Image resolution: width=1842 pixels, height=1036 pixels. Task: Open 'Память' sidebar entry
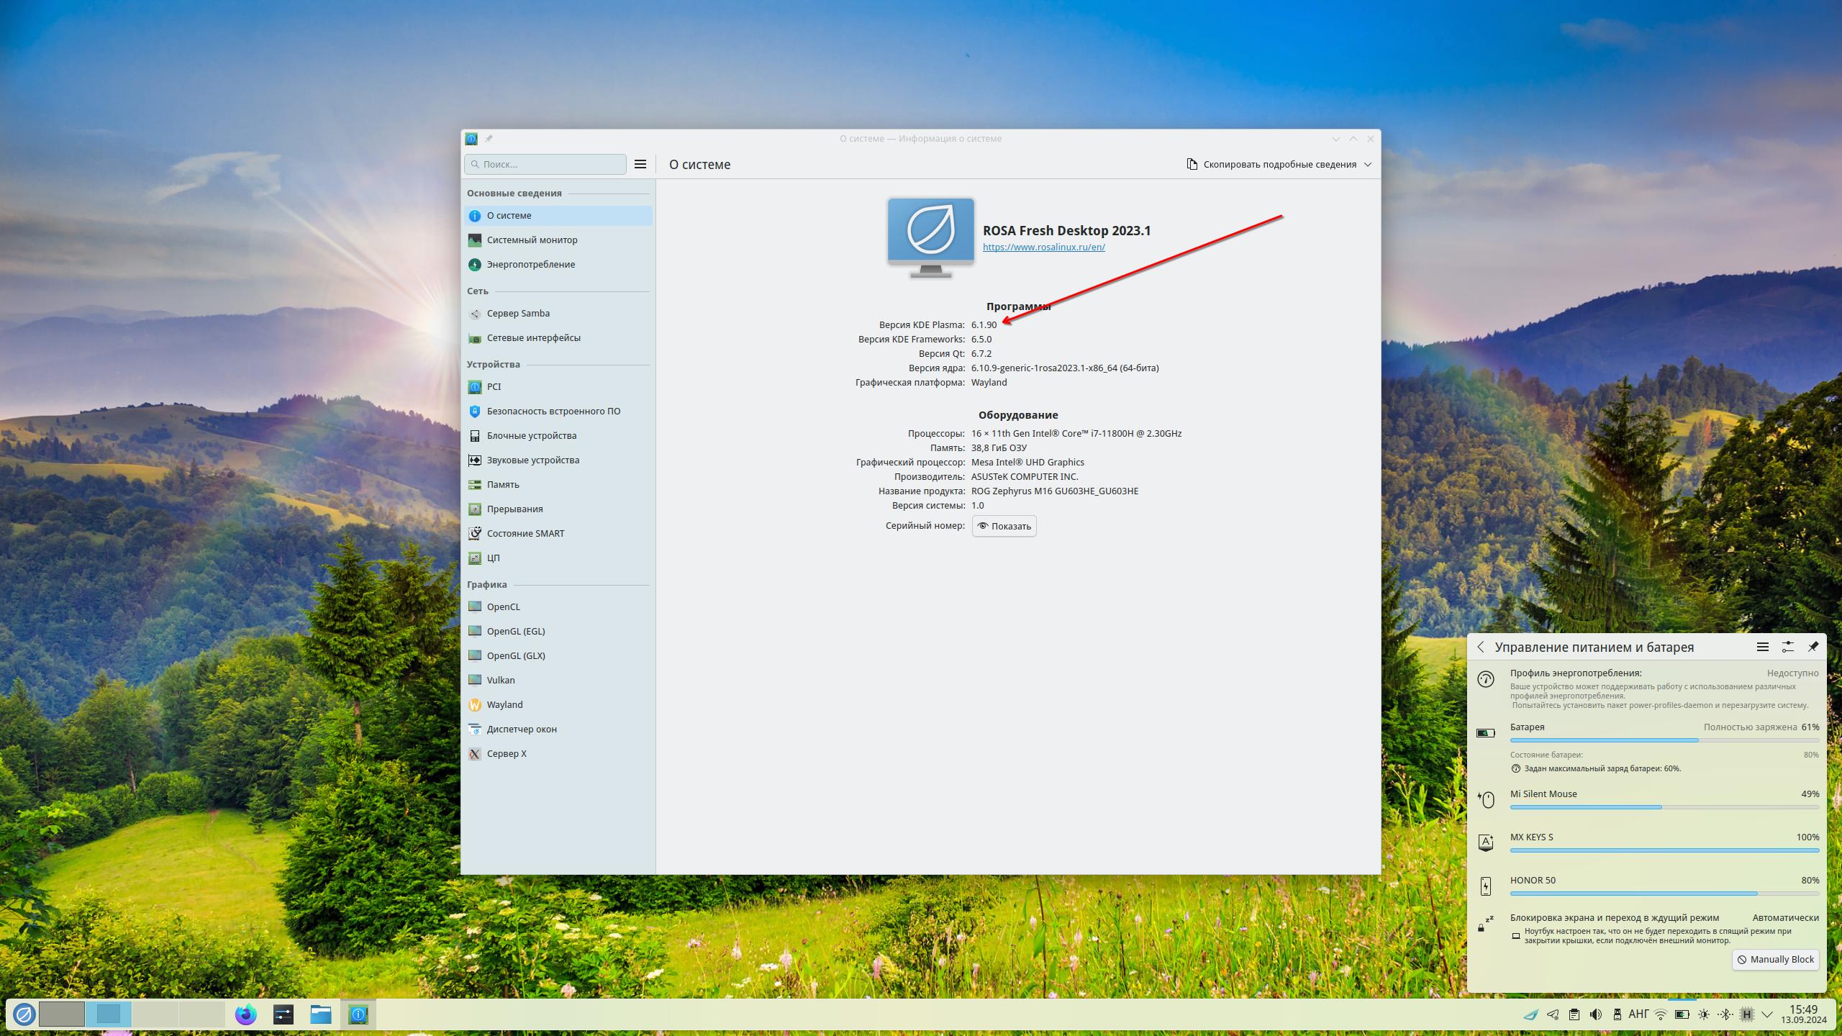558,485
